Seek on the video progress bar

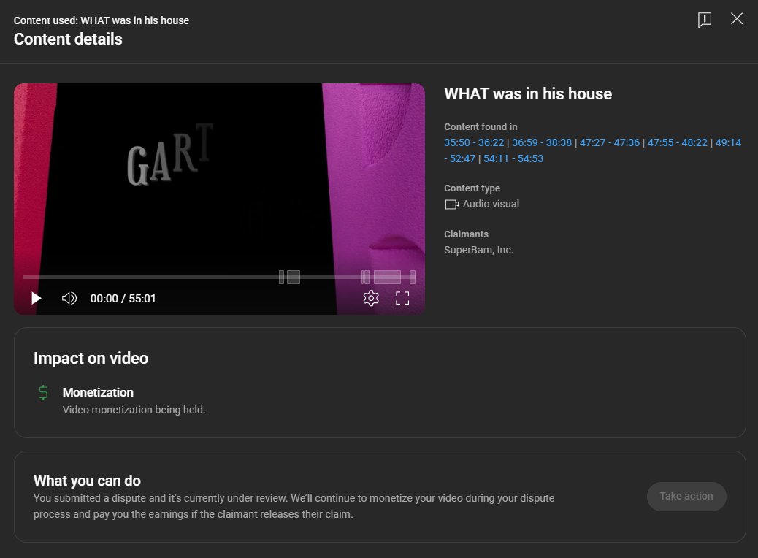(x=219, y=277)
